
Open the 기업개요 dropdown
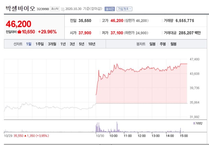click(x=124, y=9)
